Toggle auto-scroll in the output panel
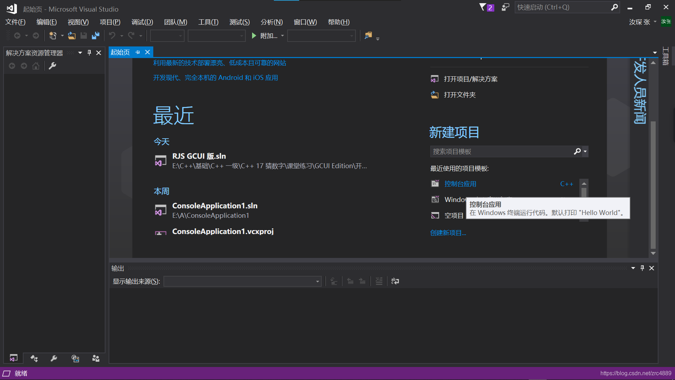Screen dimensions: 675x380 (x=334, y=281)
